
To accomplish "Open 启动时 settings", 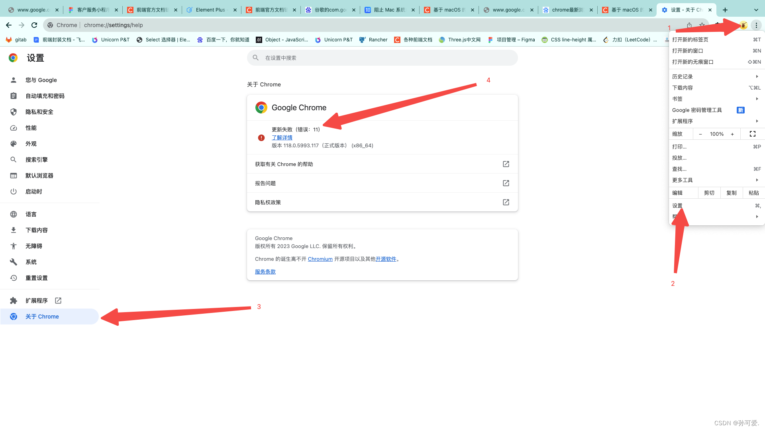I will click(49, 192).
